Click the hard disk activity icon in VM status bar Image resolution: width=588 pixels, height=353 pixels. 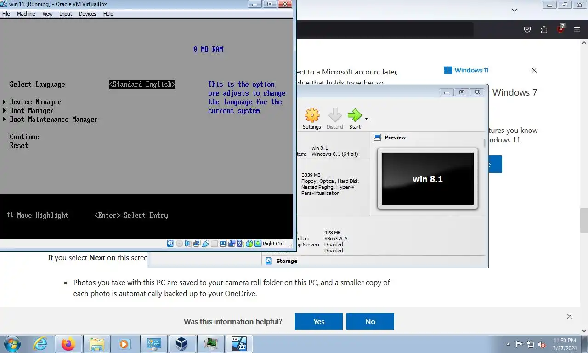click(x=170, y=244)
